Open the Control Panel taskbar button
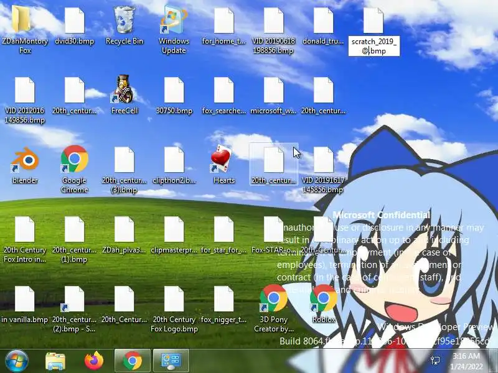The width and height of the screenshot is (498, 373). [x=171, y=361]
